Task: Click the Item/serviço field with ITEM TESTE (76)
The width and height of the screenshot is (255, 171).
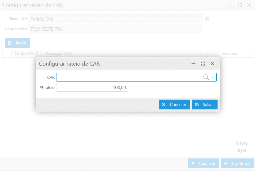Action: tap(116, 29)
